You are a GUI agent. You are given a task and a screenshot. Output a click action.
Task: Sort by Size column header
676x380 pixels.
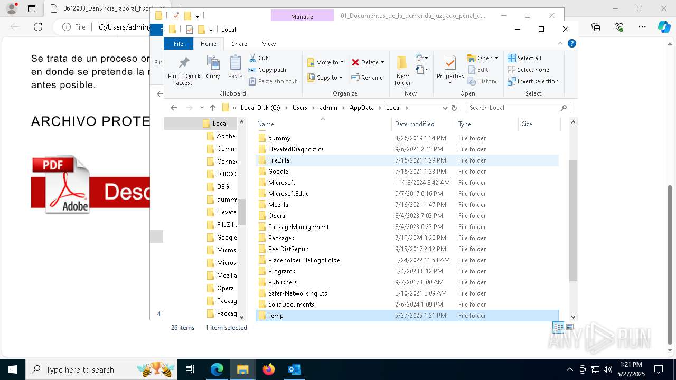(x=539, y=124)
